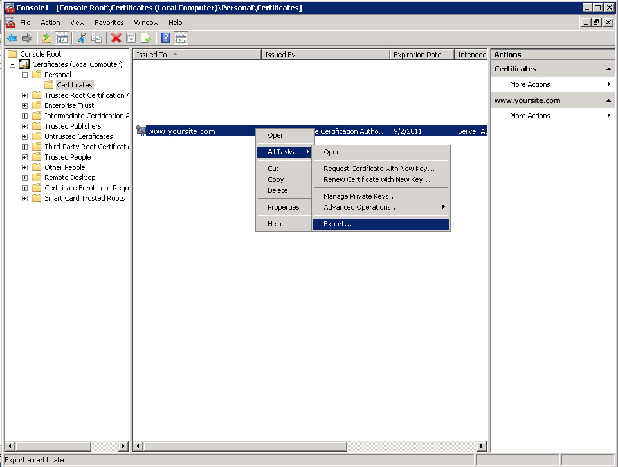Choose Cut from the context menu

(284, 169)
